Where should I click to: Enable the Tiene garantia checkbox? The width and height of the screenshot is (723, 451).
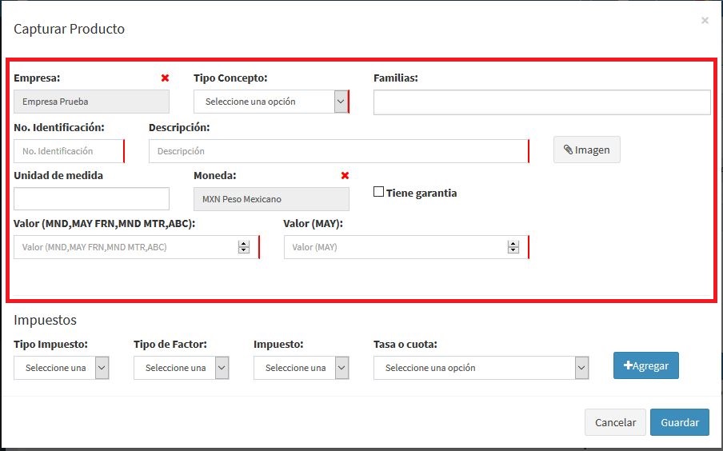coord(379,192)
